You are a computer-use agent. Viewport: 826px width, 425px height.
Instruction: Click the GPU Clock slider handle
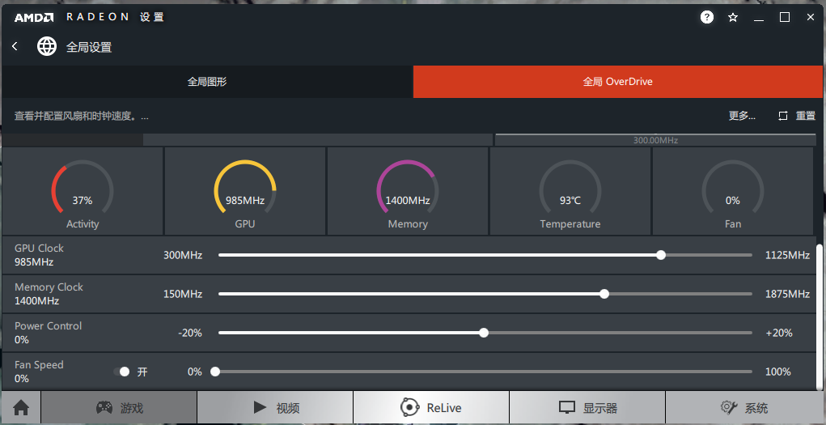pyautogui.click(x=661, y=255)
